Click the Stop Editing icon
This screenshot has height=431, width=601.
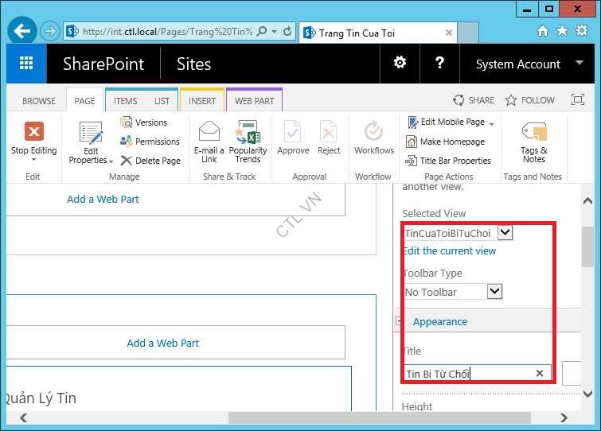33,132
